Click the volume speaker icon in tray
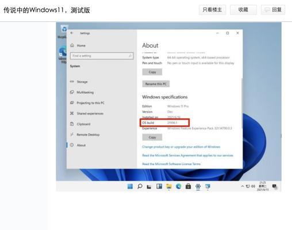 [253, 186]
